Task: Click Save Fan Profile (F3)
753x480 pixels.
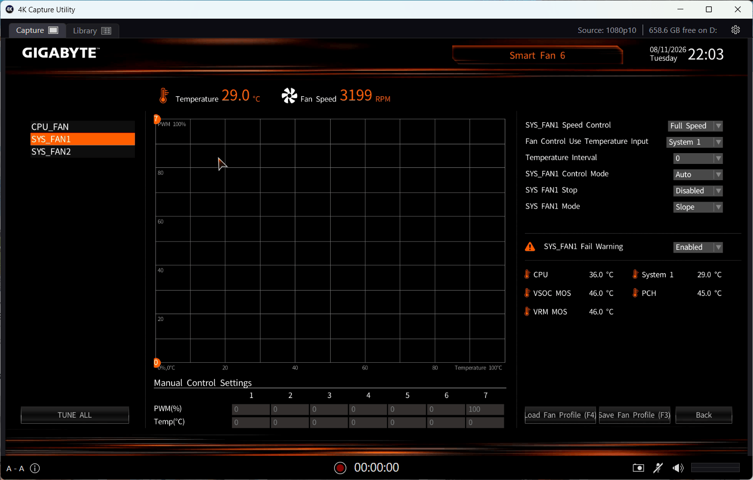Action: coord(634,415)
